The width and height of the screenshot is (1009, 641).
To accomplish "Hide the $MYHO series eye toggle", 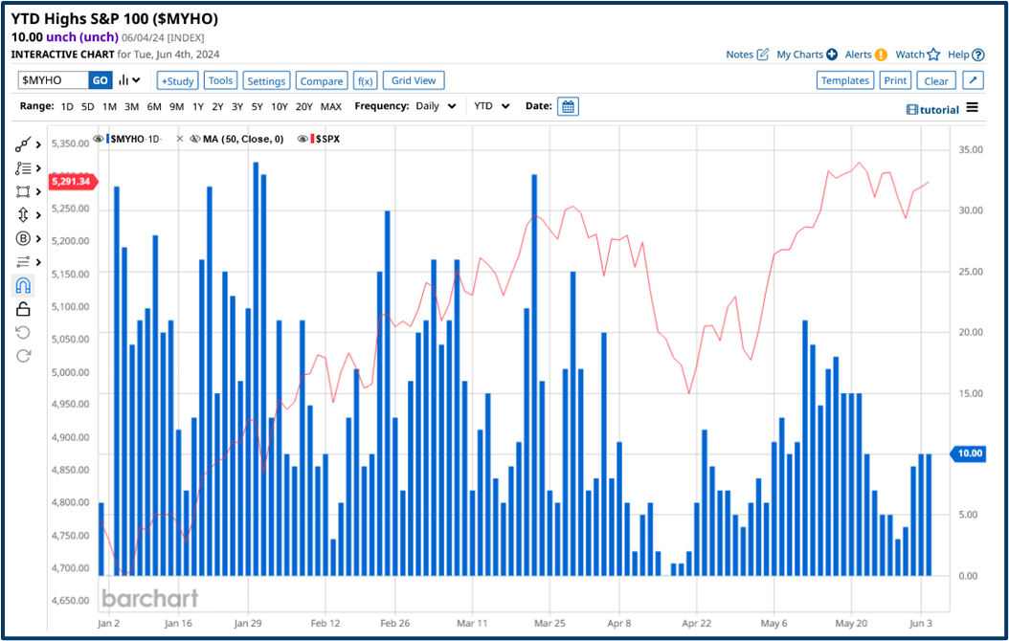I will (97, 139).
